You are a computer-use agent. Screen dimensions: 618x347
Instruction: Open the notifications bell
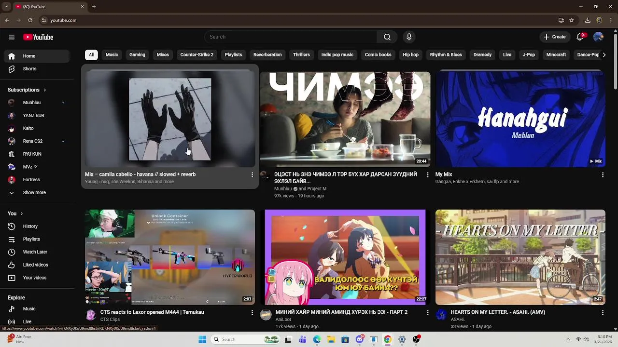(x=580, y=37)
